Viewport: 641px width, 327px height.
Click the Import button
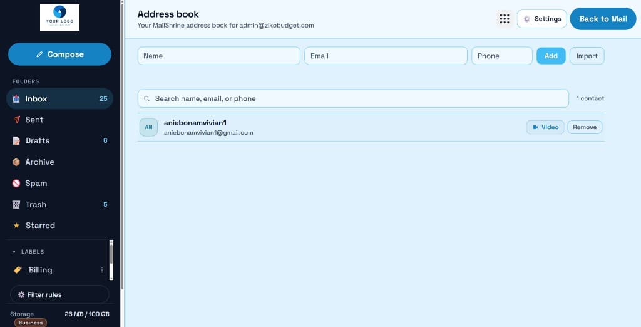(587, 56)
